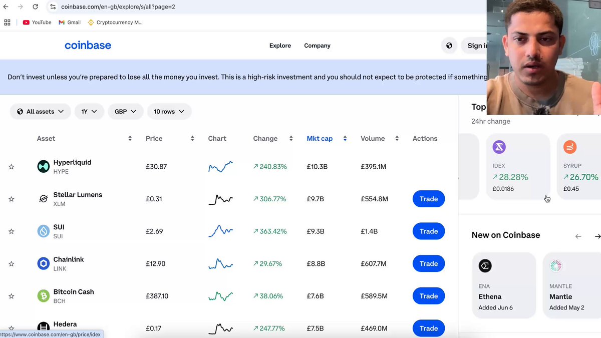
Task: Click the Bitcoin Cash BCH coin icon
Action: point(44,296)
